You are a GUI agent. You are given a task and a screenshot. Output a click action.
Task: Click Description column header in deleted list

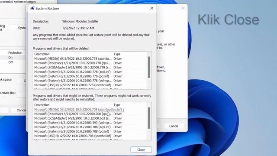click(42, 54)
